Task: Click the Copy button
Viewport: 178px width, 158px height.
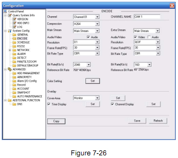Action: [56, 121]
